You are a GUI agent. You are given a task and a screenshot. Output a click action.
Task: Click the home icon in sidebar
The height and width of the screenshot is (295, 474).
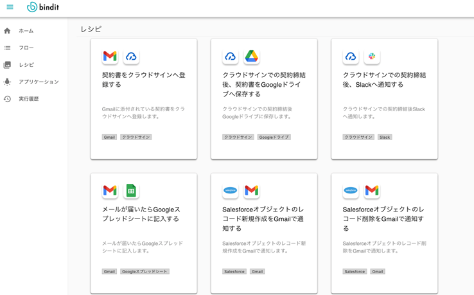7,31
